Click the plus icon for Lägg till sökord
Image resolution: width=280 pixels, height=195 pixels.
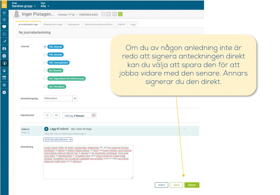point(46,129)
